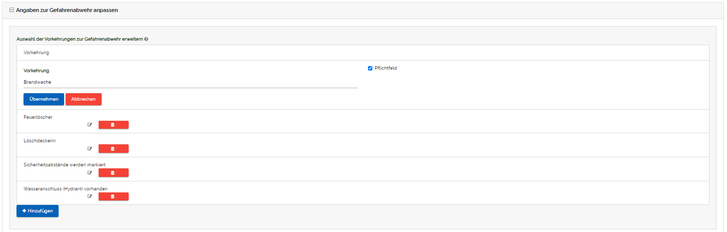
Task: Delete Sicherheitsabstände werden markiert entry
Action: coord(113,173)
